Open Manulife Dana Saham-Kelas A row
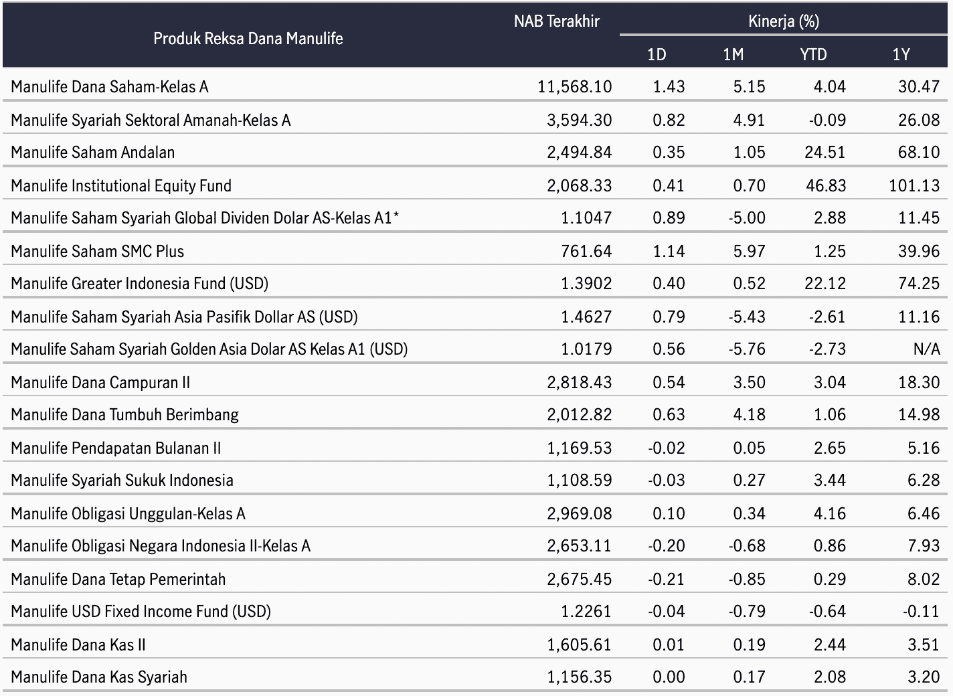This screenshot has width=953, height=696. coord(475,86)
